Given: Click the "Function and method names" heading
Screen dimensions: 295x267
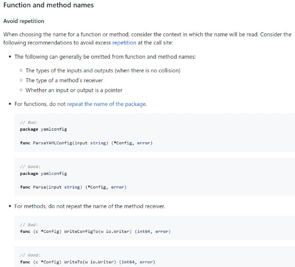Looking at the screenshot, I should [49, 5].
